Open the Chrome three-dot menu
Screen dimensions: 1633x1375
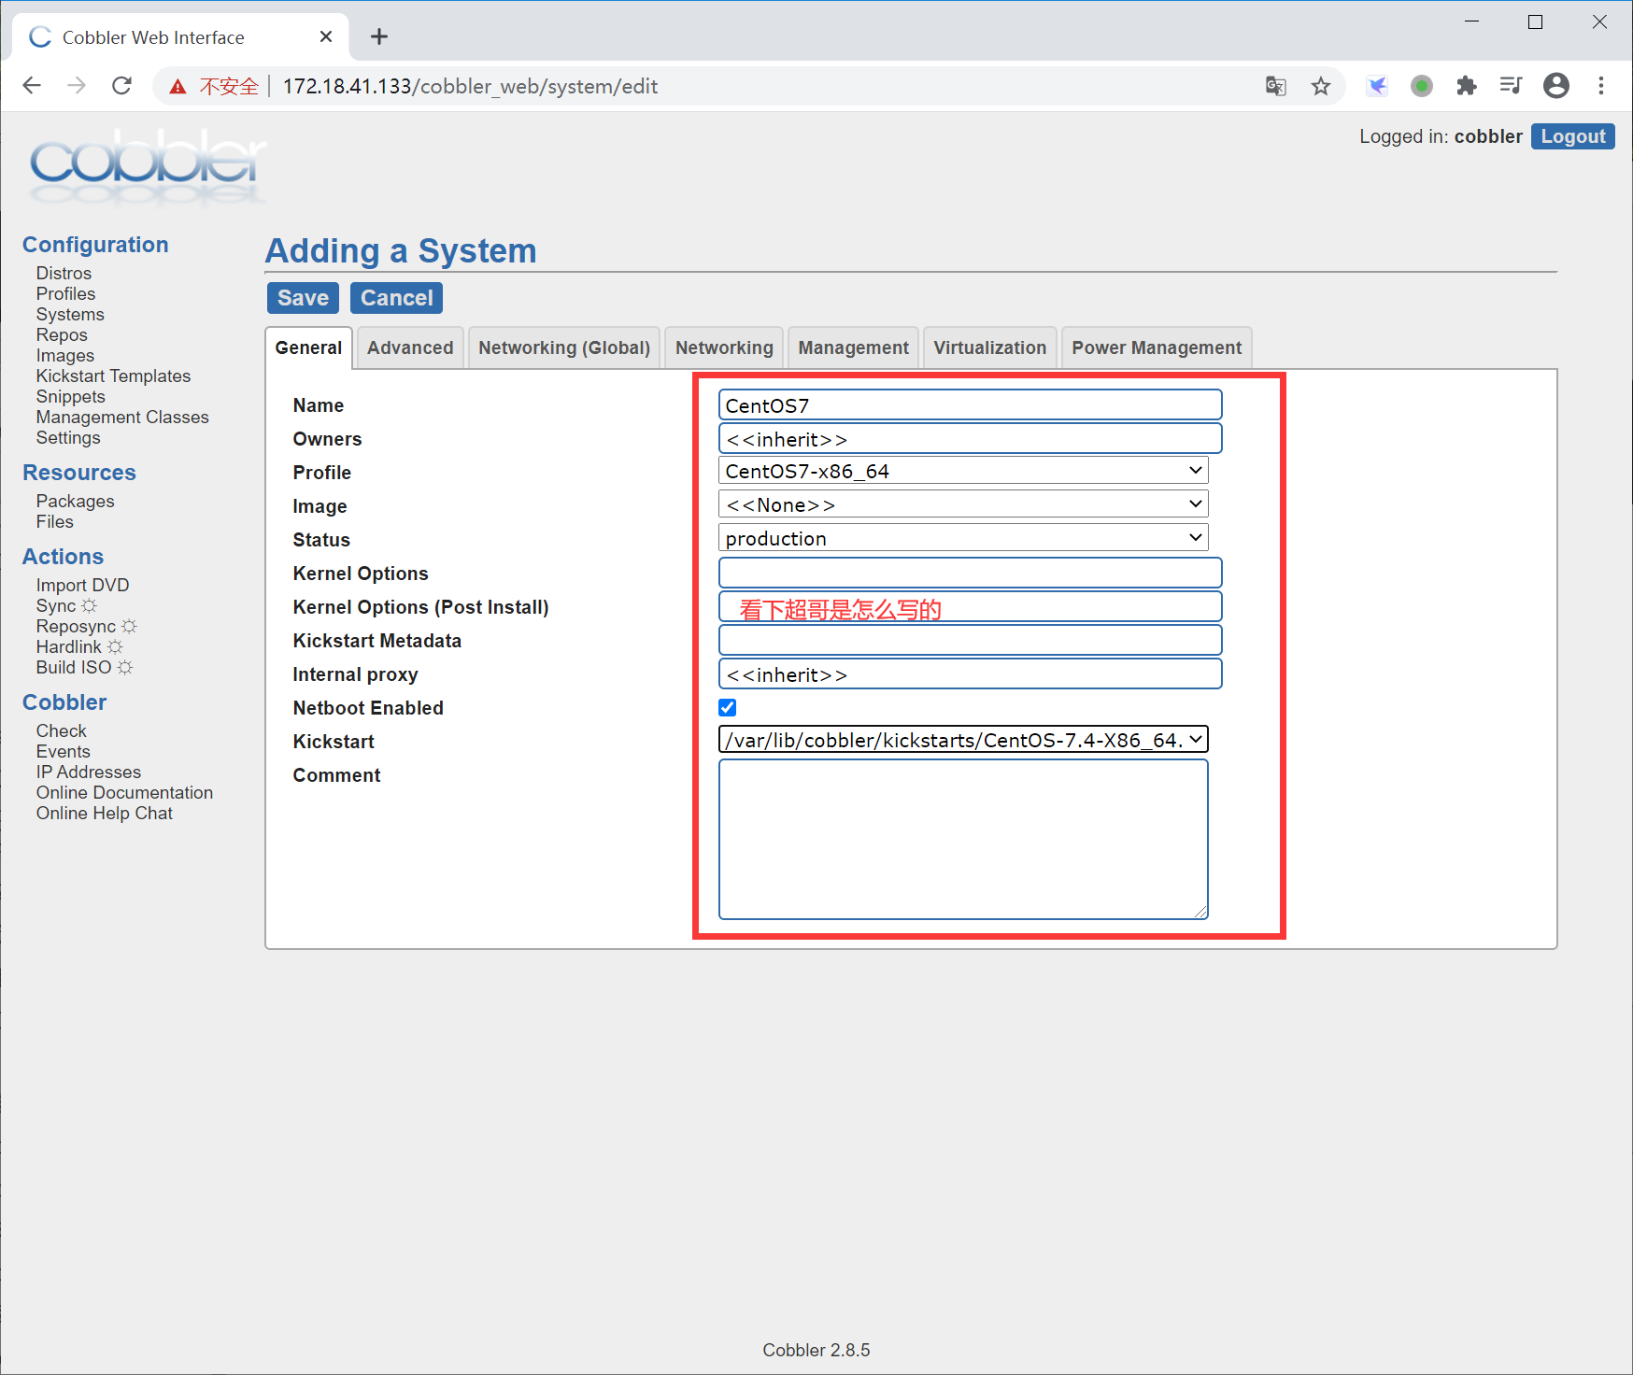pos(1601,86)
